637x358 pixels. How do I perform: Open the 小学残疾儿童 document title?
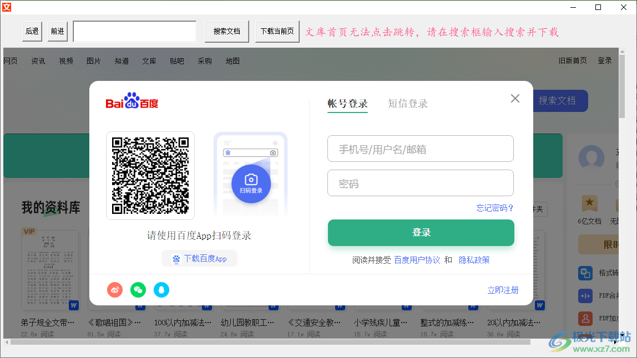click(380, 323)
